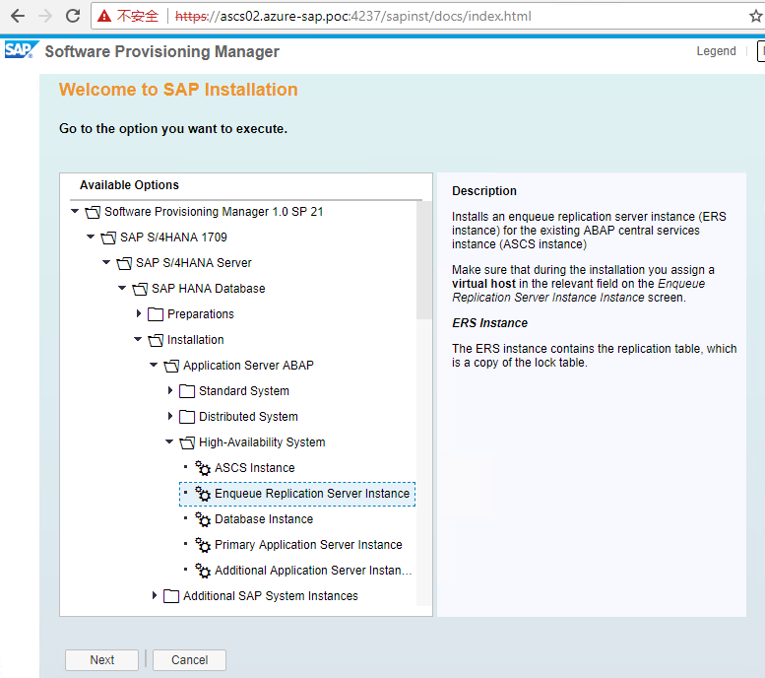Select the SAP S/4HANA 1709 label

[173, 237]
